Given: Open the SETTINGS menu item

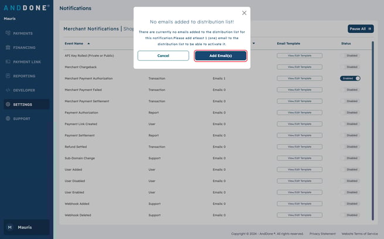Looking at the screenshot, I should (x=22, y=104).
